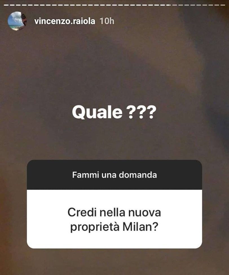Jump to the first story progress segment
The width and height of the screenshot is (229, 275).
[6, 5]
